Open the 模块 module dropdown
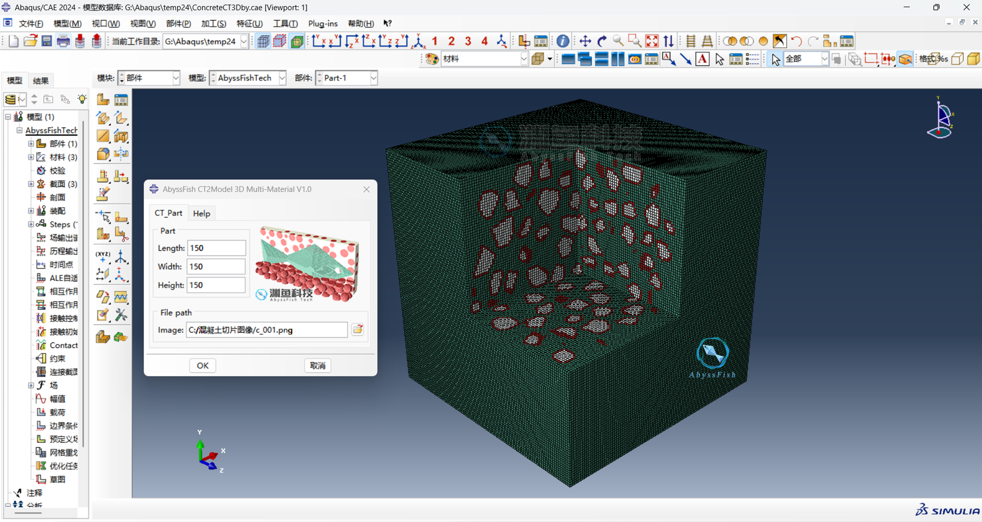 point(176,78)
